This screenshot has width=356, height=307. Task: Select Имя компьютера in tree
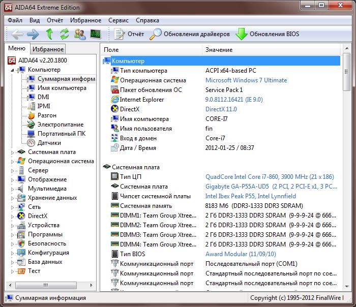62,88
